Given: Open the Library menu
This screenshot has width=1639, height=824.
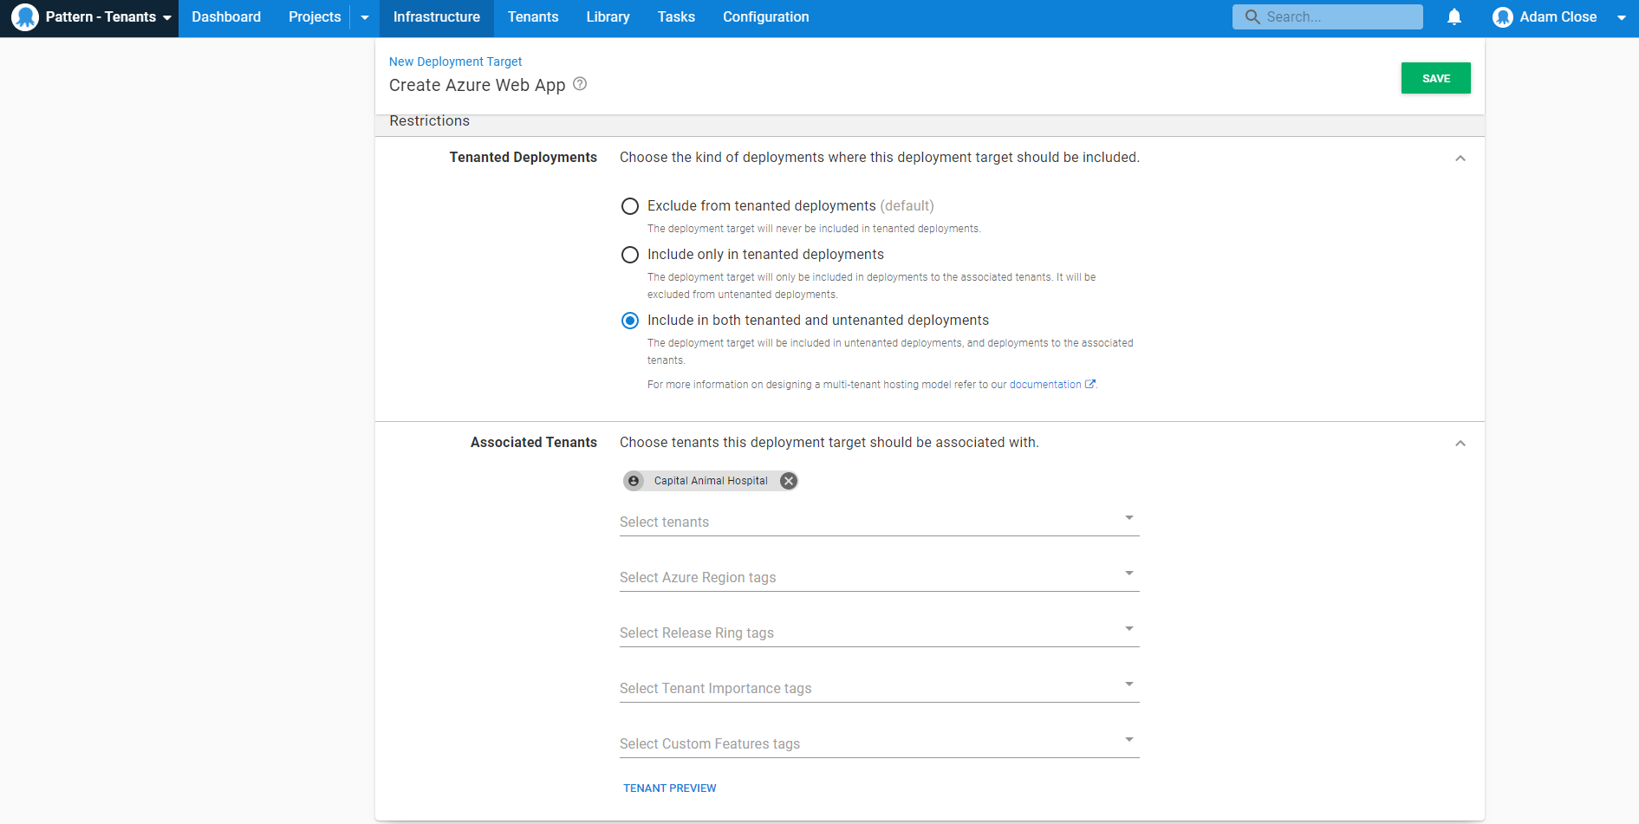Looking at the screenshot, I should (x=608, y=17).
